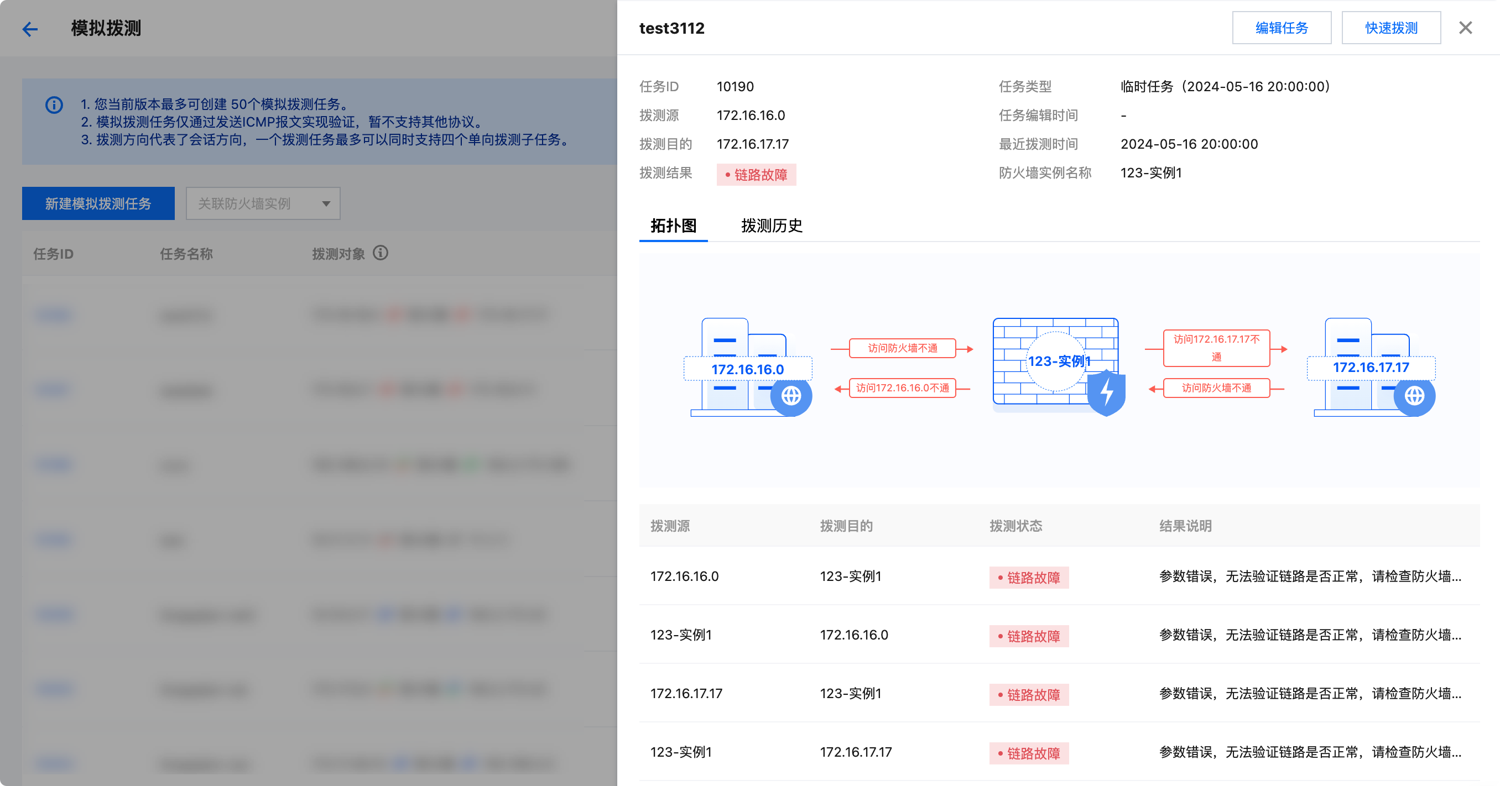The image size is (1500, 786).
Task: Click the 快速拨测 button
Action: (x=1390, y=28)
